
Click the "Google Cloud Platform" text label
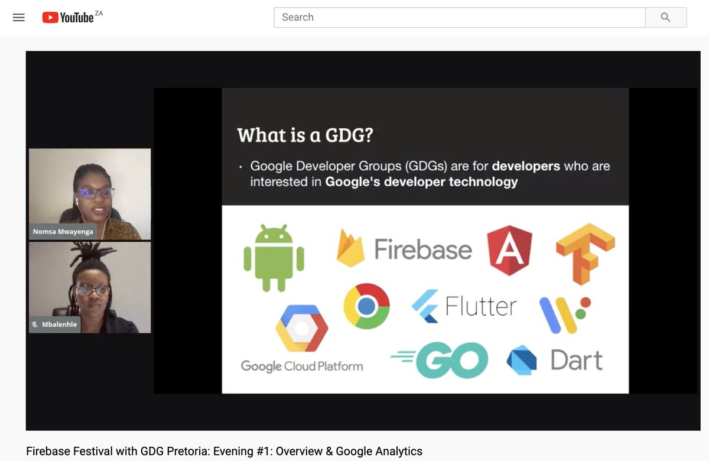[x=302, y=366]
